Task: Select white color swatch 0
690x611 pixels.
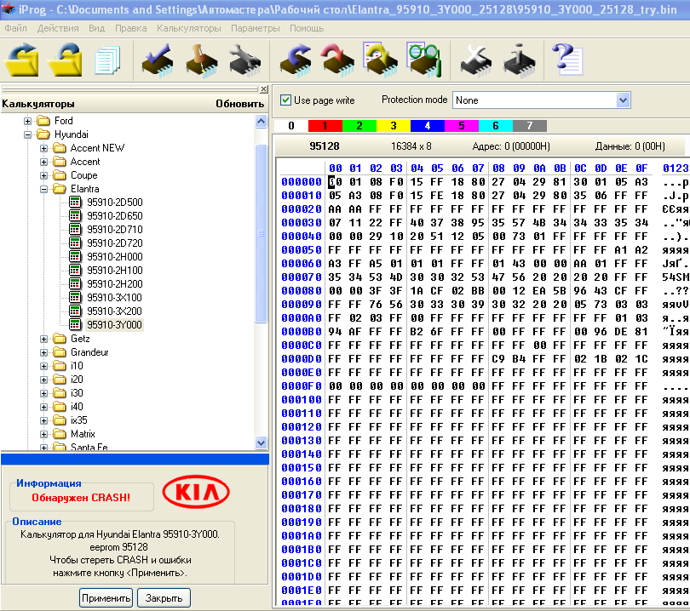Action: click(x=290, y=126)
